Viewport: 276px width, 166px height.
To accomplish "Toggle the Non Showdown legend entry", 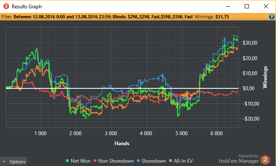I will click(114, 161).
